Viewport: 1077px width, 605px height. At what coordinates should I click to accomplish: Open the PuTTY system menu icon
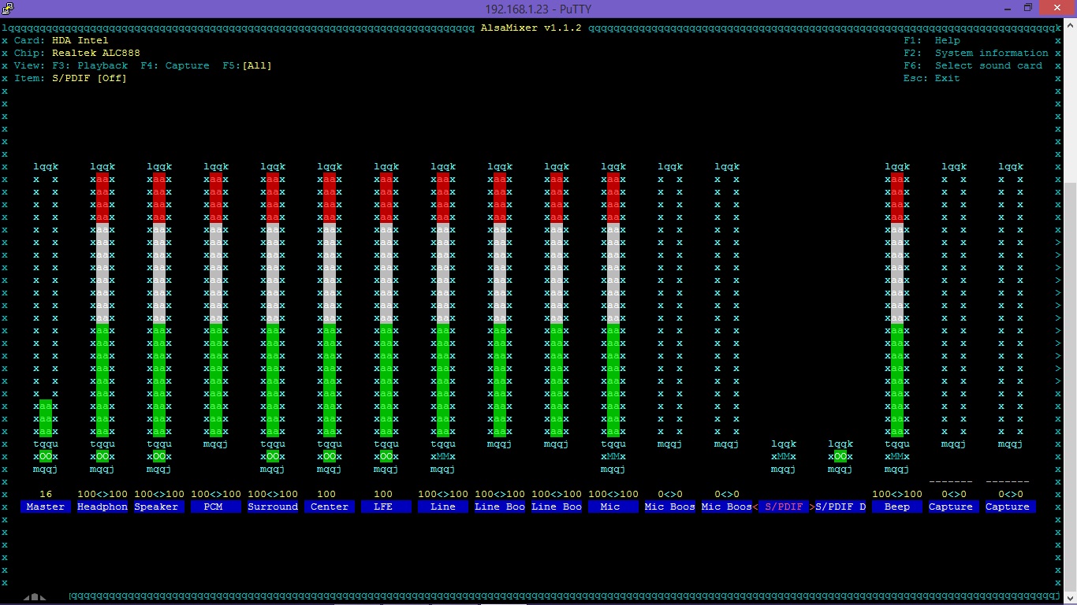[7, 9]
